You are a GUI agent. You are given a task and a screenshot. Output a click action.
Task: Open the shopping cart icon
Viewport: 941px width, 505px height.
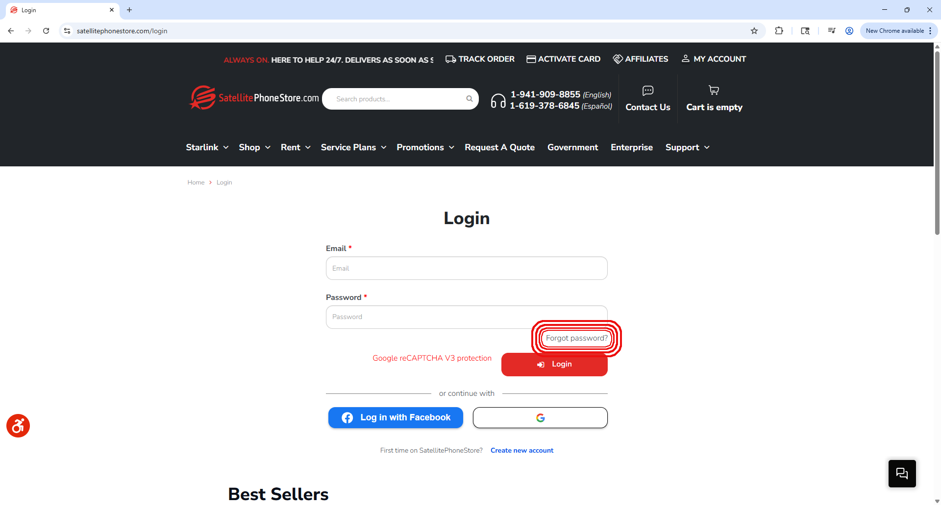714,90
